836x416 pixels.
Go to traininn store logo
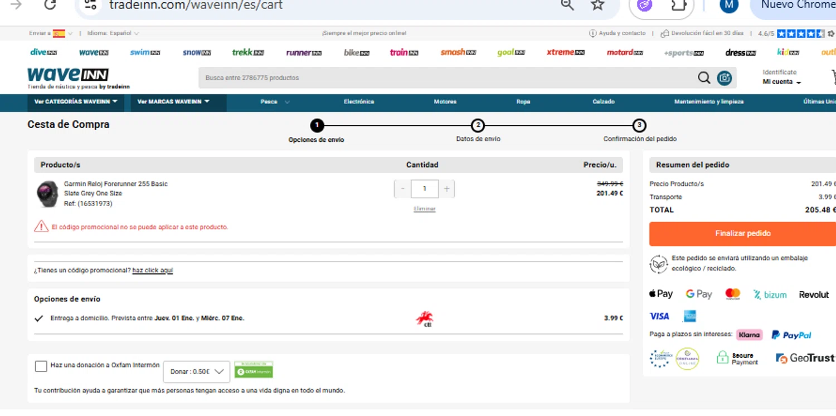click(x=404, y=52)
